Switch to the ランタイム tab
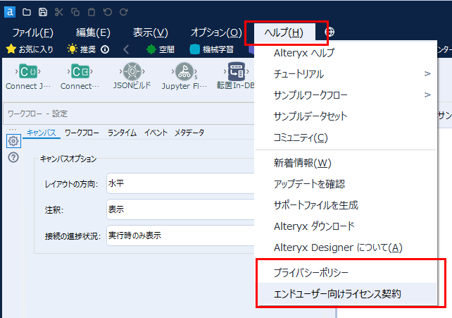Viewport: 452px width, 318px height. tap(122, 132)
